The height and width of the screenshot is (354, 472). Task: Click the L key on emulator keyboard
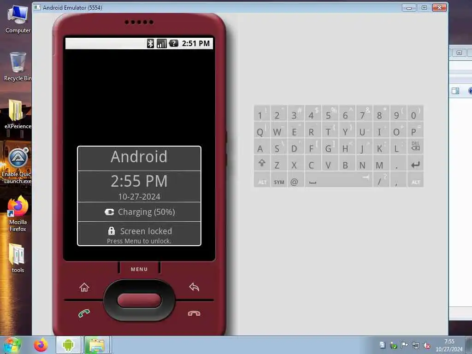[398, 147]
